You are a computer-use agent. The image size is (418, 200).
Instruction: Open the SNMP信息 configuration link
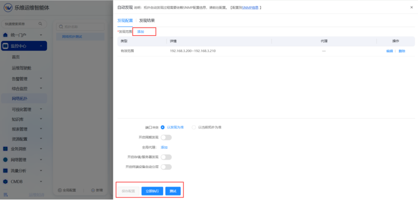pos(250,8)
